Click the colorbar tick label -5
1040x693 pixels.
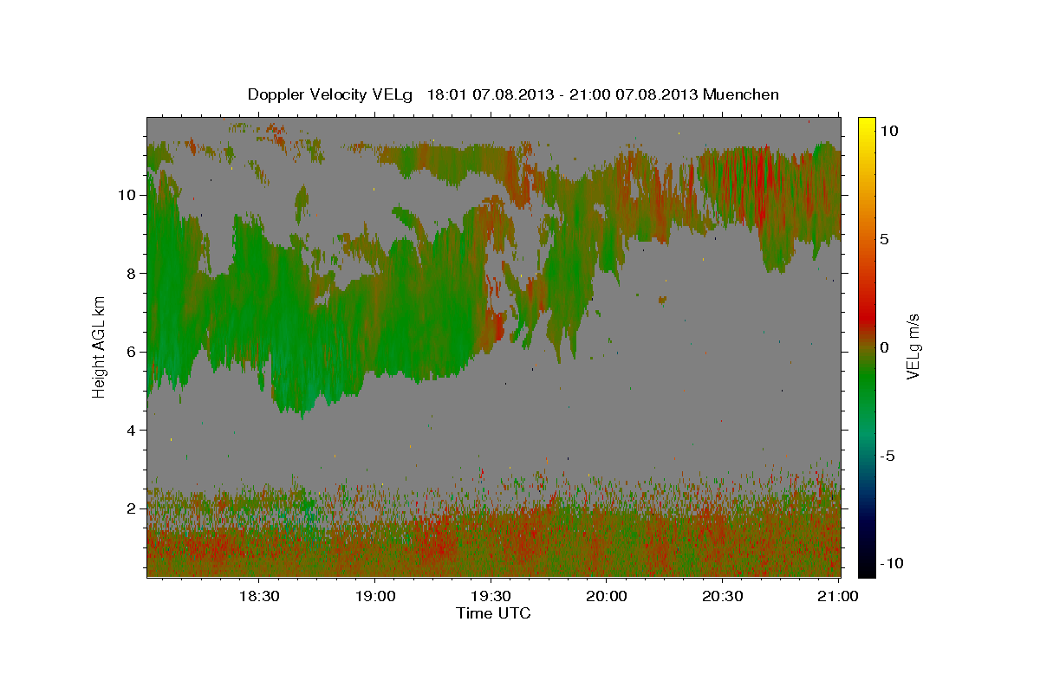point(888,456)
